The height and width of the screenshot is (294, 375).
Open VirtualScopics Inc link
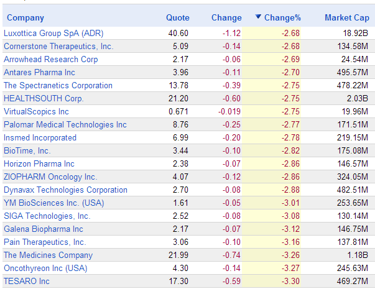[x=36, y=112]
